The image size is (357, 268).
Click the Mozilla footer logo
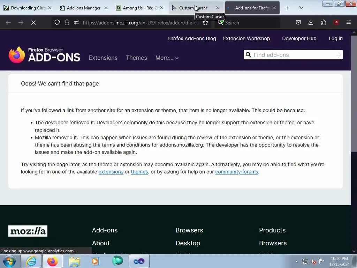coord(28,231)
